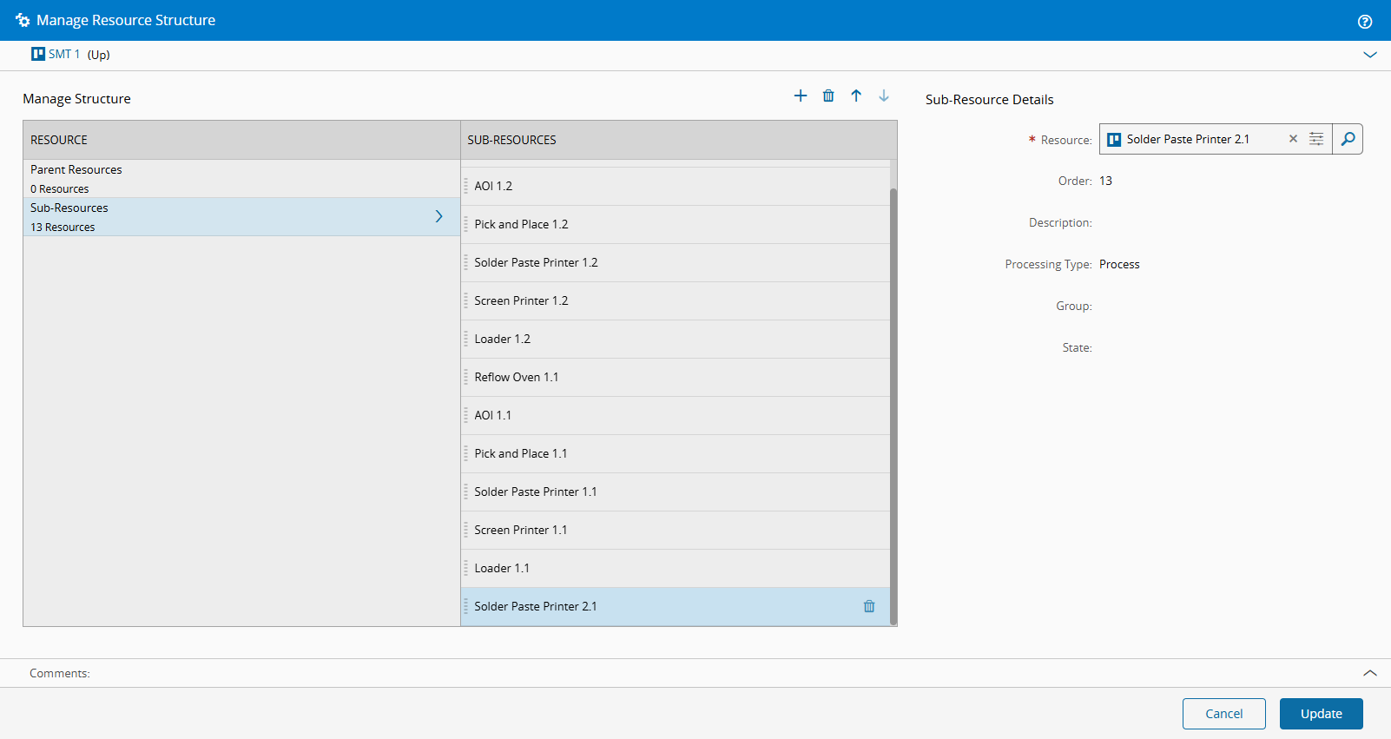
Task: Click the search magnifier next to Resource field
Action: pos(1348,139)
